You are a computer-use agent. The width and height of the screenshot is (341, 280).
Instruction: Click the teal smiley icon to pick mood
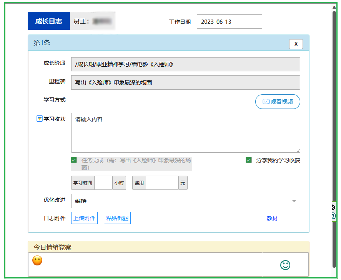tap(285, 265)
